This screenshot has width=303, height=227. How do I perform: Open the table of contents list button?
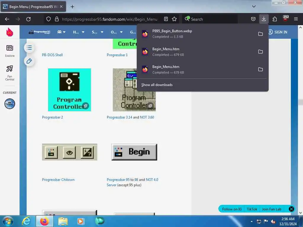(x=29, y=48)
